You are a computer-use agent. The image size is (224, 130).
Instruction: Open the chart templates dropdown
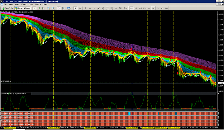point(69,8)
